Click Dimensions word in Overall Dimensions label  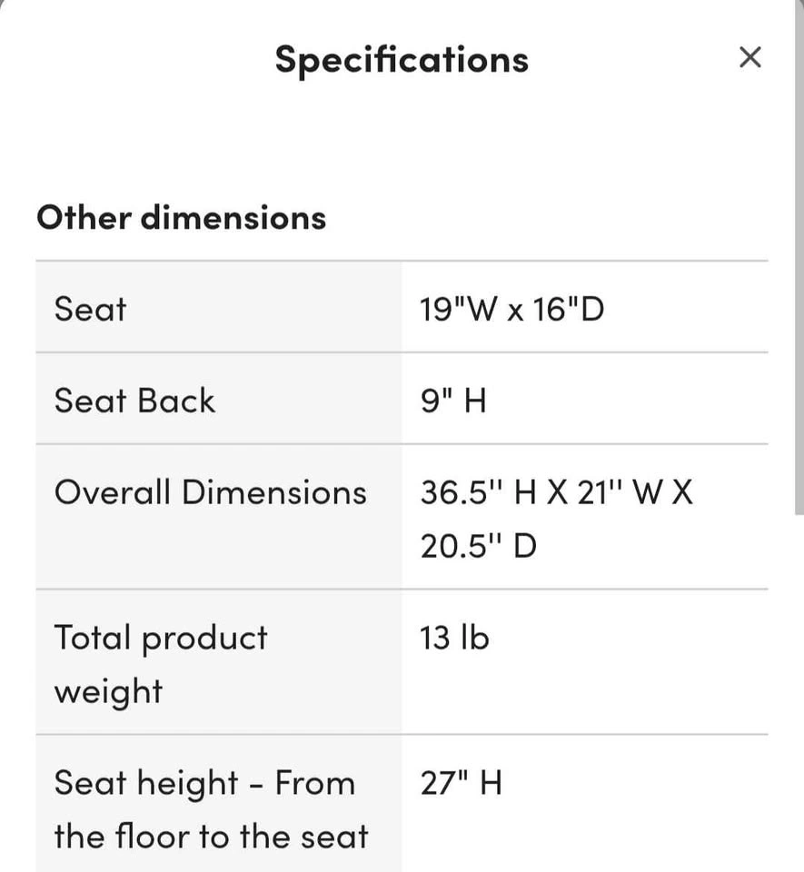[274, 492]
